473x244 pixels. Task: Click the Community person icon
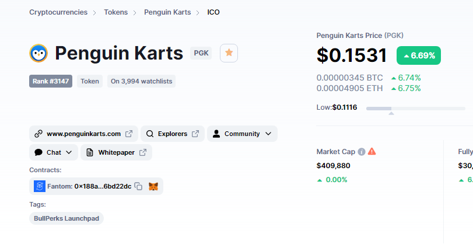(216, 134)
